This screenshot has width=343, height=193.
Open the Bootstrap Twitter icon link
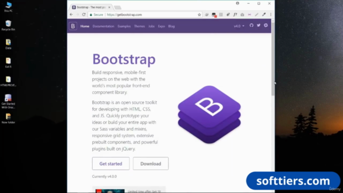pyautogui.click(x=258, y=25)
